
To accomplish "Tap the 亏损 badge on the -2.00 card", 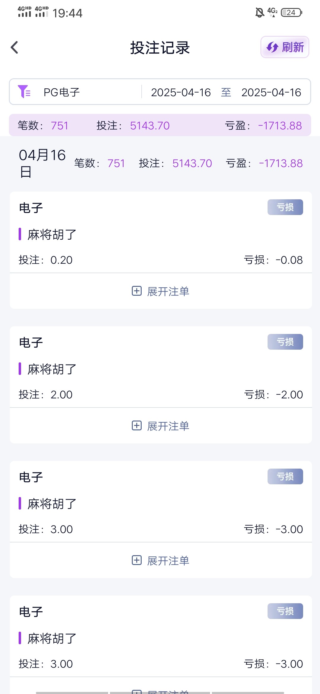I will pos(285,342).
